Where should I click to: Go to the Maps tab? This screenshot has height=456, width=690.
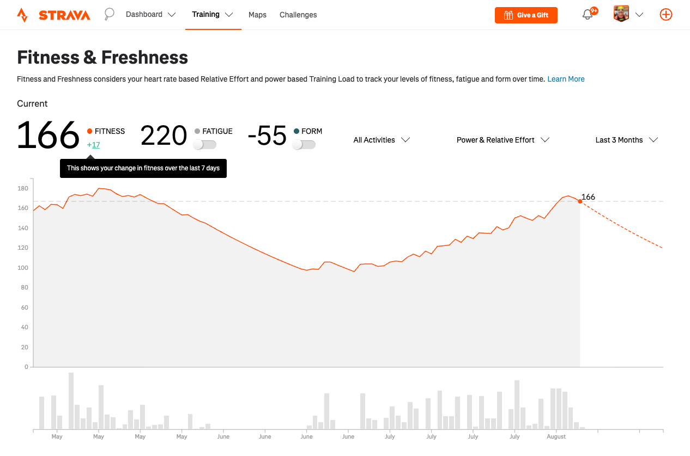point(257,15)
